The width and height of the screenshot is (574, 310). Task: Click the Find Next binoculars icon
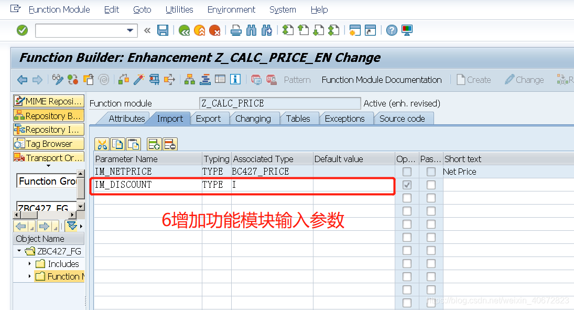pos(267,30)
